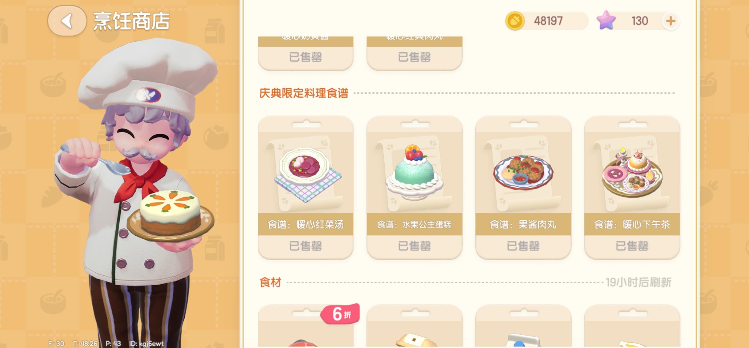The image size is (749, 348).
Task: Open the 水果公主蛋糕 recipe image
Action: point(414,173)
